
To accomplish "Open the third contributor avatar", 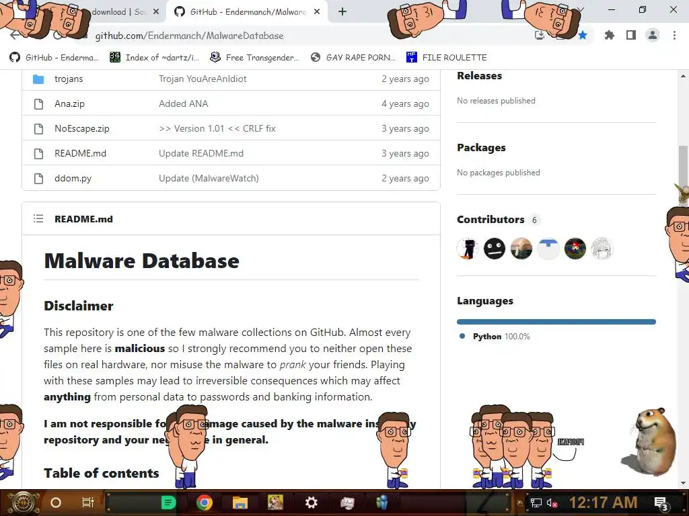I will [521, 249].
